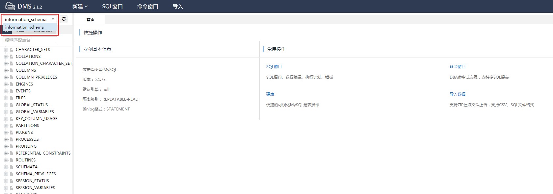Click the file icon next to ENGINES
The width and height of the screenshot is (553, 194).
tap(12, 84)
